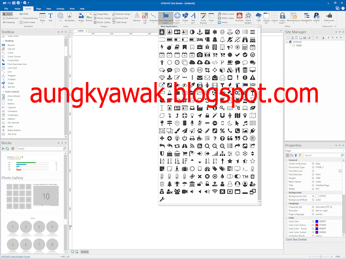Click the Blocks search field
Screen dimensions: 346x259
click(42, 148)
